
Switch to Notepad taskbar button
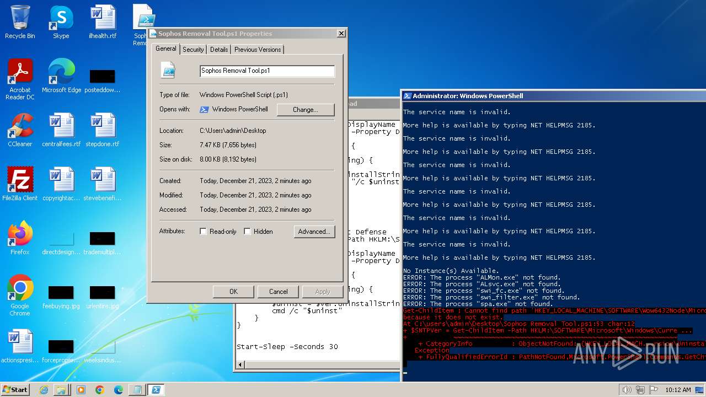136,390
